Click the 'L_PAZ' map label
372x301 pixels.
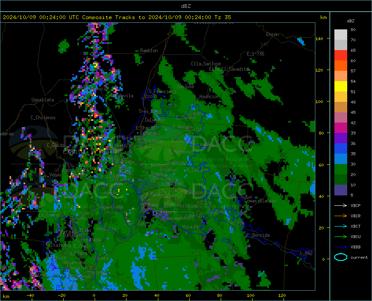[x=306, y=253]
